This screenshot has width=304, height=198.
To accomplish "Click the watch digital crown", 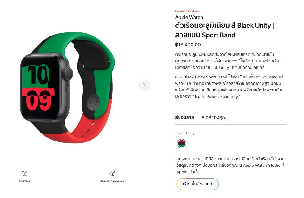I will (68, 74).
